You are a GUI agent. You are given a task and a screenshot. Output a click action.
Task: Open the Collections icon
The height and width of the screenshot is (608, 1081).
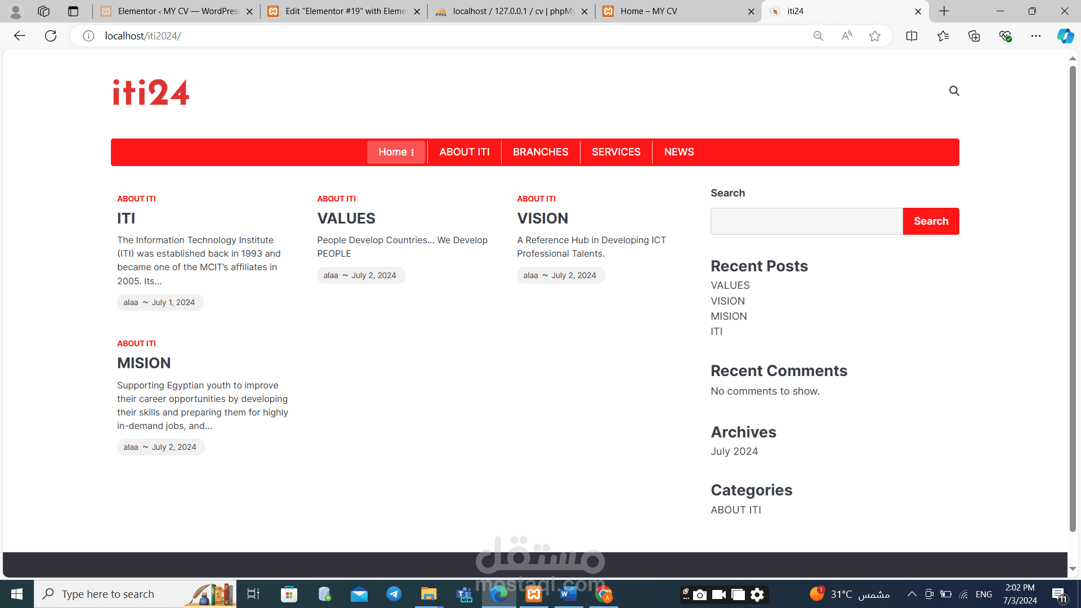tap(974, 36)
